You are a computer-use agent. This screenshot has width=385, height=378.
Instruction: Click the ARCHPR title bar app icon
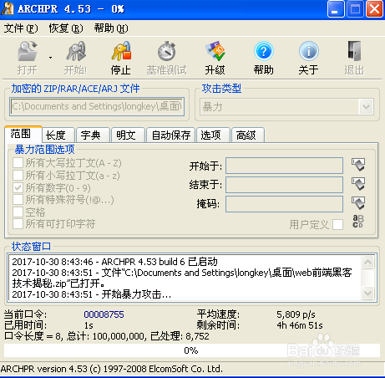[x=8, y=9]
